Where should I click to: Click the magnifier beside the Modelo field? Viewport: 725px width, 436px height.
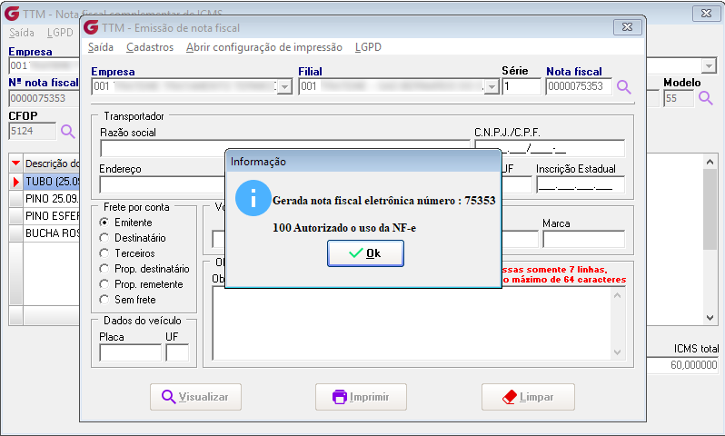[x=705, y=97]
